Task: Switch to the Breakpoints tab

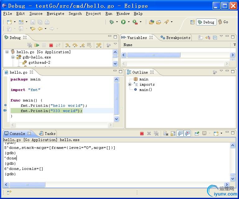Action: coord(176,38)
